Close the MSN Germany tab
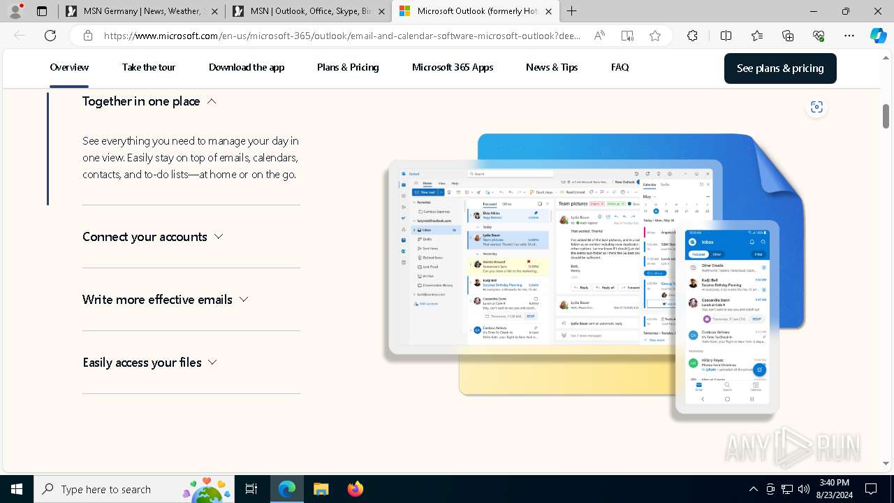This screenshot has height=503, width=894. coord(214,11)
